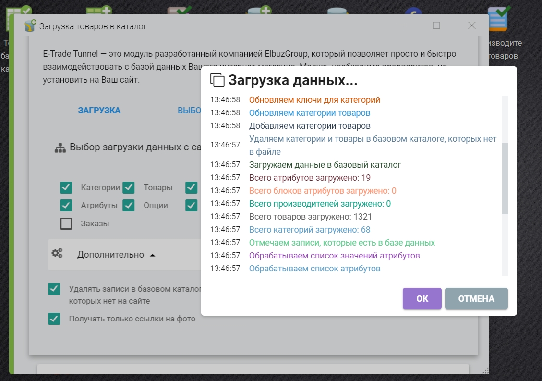Select log line Добавляем категории товаров
The width and height of the screenshot is (542, 381).
(310, 126)
